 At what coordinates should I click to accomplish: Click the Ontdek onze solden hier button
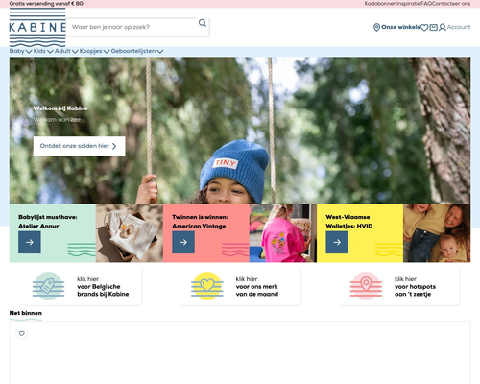pyautogui.click(x=79, y=146)
